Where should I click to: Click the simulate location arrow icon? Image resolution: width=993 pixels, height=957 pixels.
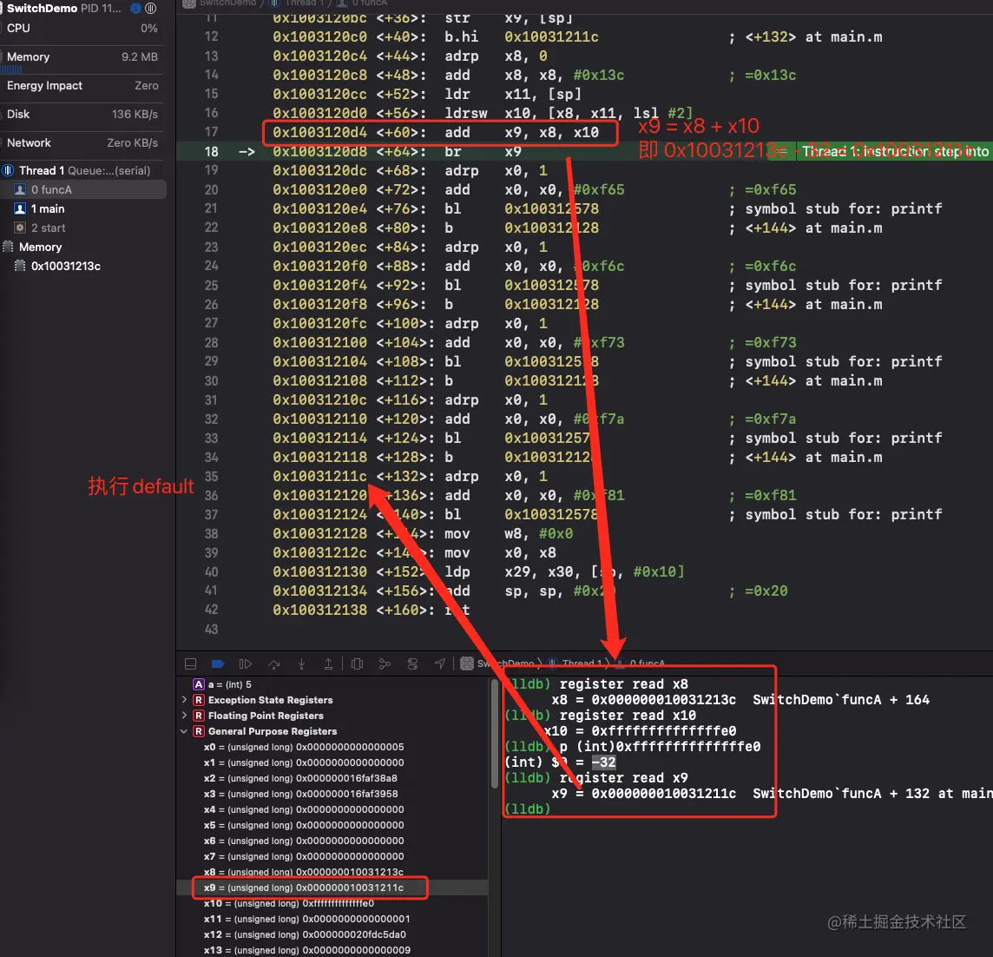coord(439,663)
